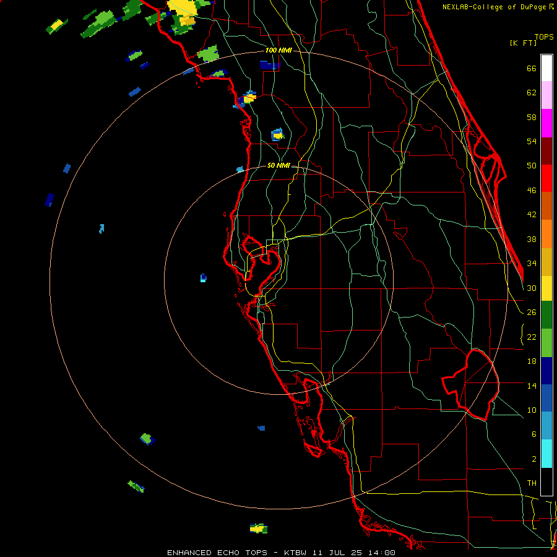Image resolution: width=557 pixels, height=557 pixels.
Task: Click the yellow echo at bottom center
Action: (x=258, y=529)
